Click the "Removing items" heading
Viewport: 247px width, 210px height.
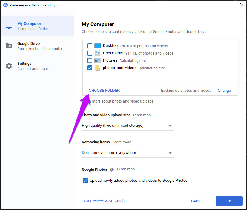[x=96, y=142]
